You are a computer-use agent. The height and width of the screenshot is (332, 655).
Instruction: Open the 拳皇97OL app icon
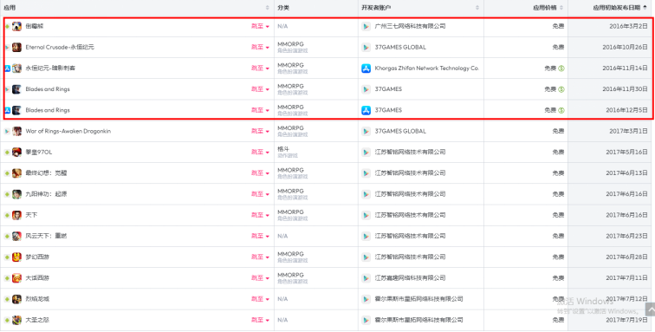click(x=16, y=153)
